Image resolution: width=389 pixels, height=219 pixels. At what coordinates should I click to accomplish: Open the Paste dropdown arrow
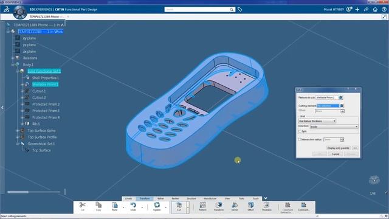[123, 207]
